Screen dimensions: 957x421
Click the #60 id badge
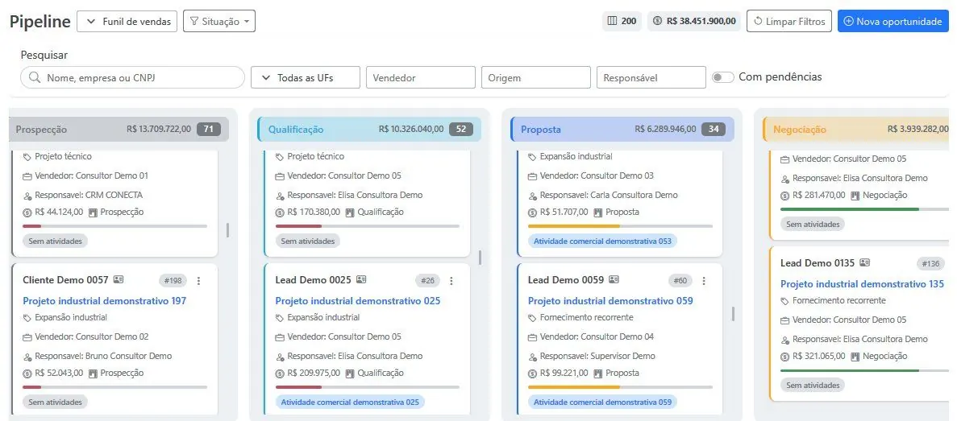click(680, 281)
